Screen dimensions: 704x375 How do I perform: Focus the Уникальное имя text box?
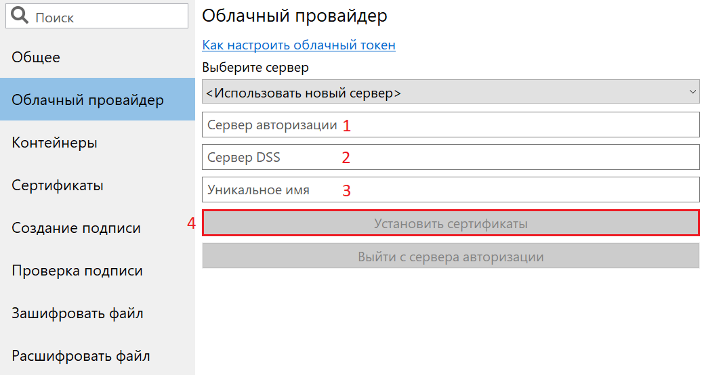point(451,190)
